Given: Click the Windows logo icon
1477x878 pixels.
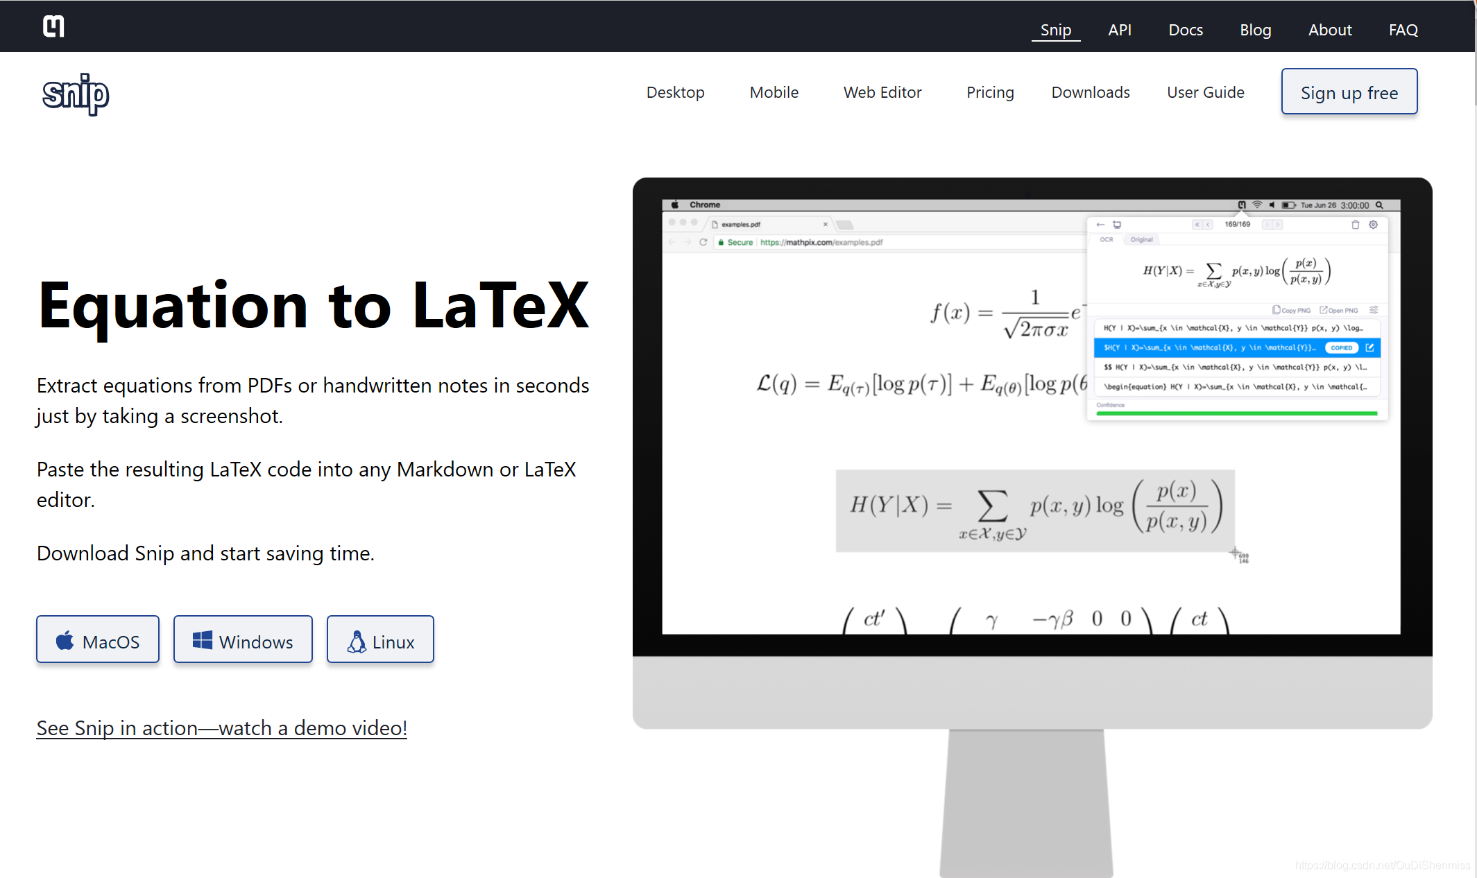Looking at the screenshot, I should (203, 640).
